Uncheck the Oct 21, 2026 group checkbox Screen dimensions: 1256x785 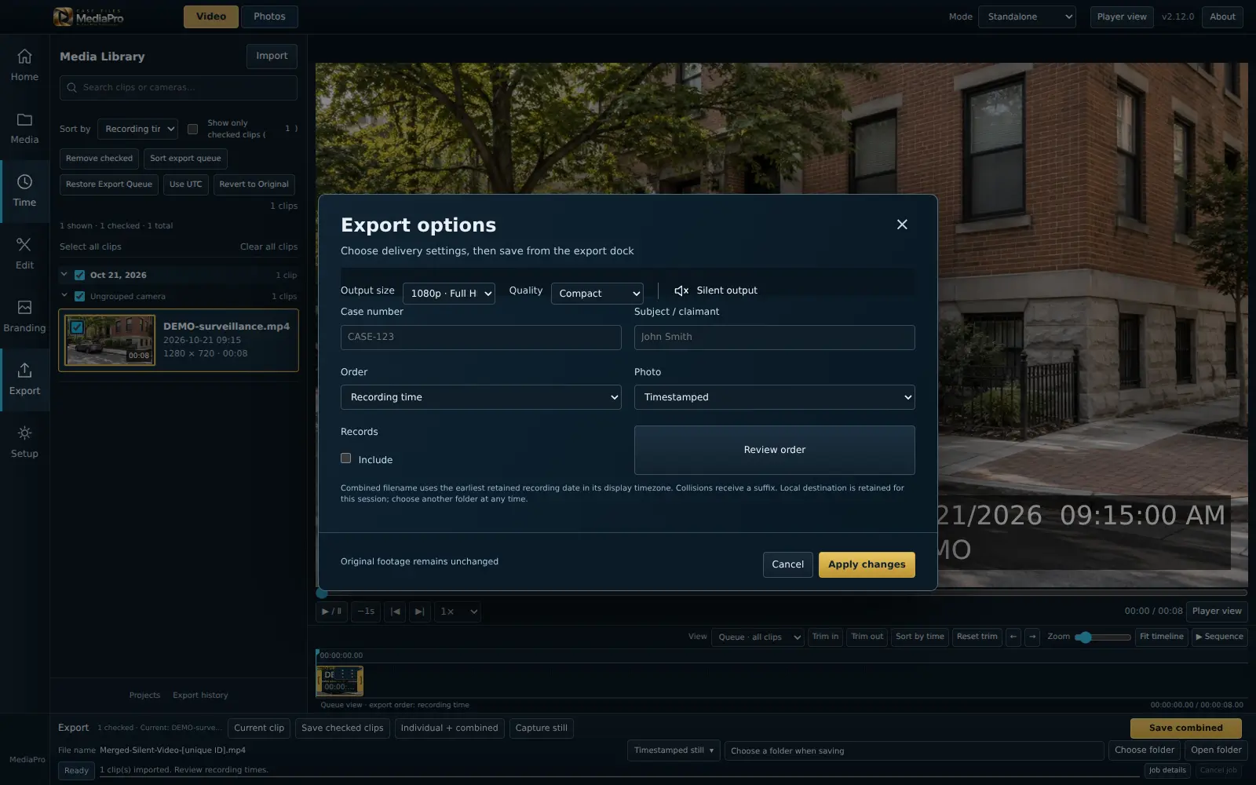point(79,275)
